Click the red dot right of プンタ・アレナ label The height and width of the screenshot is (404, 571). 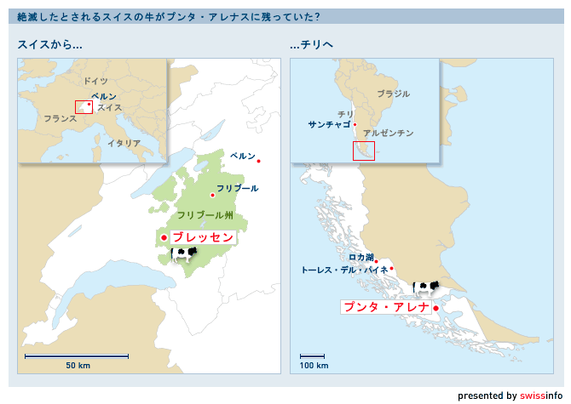click(x=435, y=308)
